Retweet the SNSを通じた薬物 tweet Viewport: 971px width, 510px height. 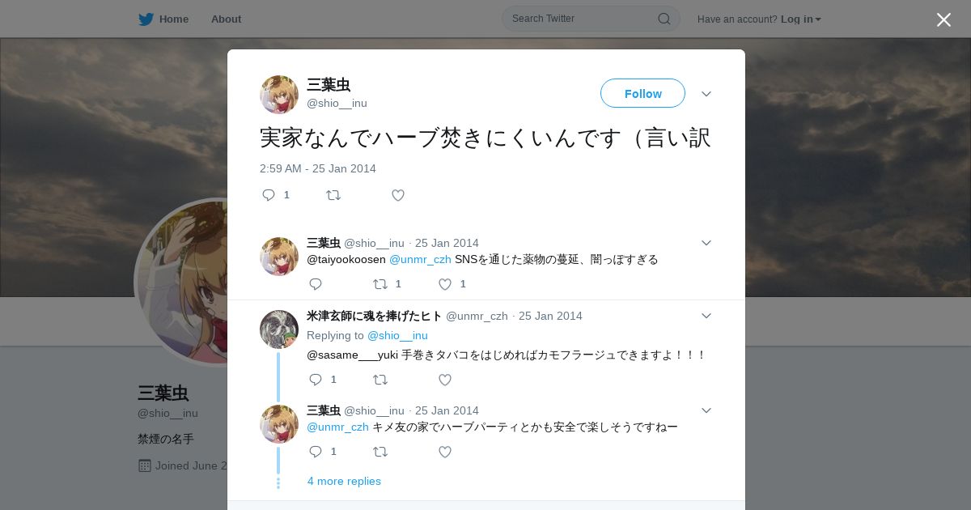pos(380,284)
